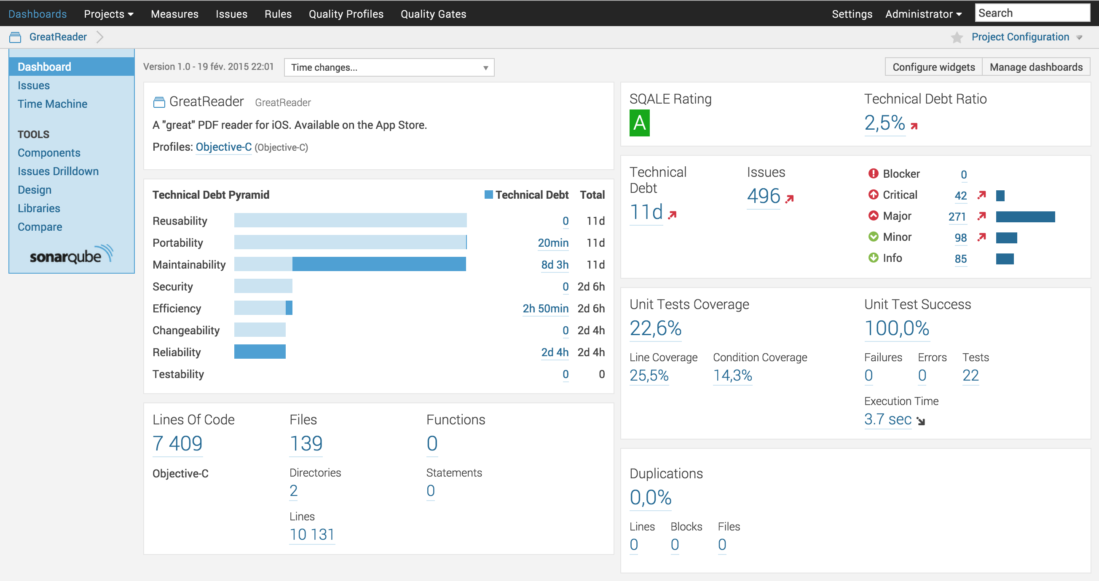Open the Time changes dropdown
1099x581 pixels.
[389, 67]
